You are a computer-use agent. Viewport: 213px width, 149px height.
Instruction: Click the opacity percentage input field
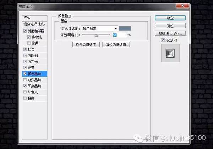click(x=120, y=35)
